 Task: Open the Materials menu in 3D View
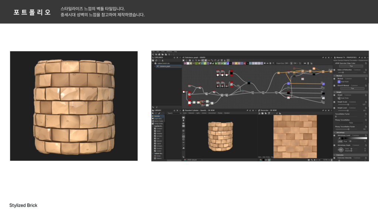click(191, 113)
